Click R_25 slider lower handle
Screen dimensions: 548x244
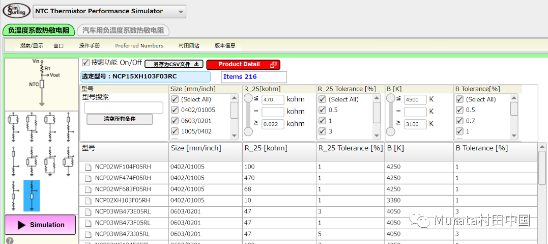pos(248,131)
